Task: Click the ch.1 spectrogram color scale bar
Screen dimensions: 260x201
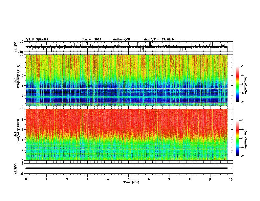Action: (x=238, y=84)
